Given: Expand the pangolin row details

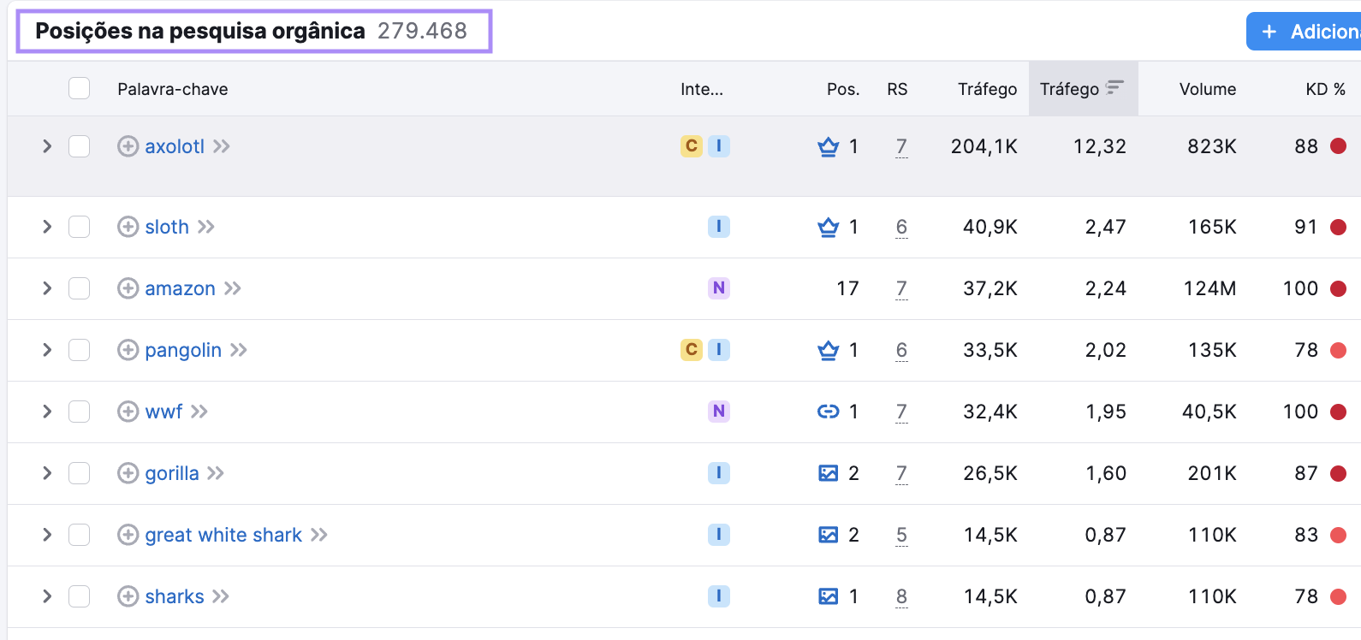Looking at the screenshot, I should coord(47,350).
